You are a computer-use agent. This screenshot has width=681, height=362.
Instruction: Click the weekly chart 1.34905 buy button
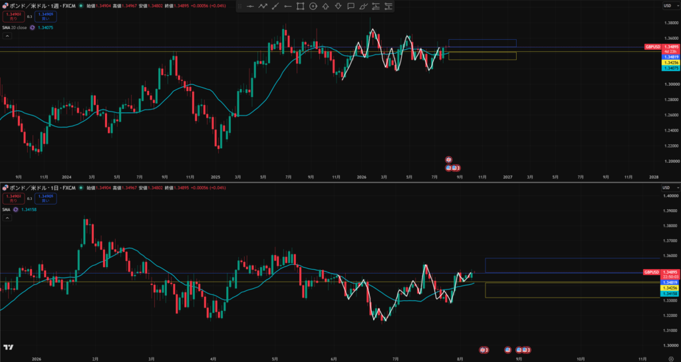(x=46, y=17)
